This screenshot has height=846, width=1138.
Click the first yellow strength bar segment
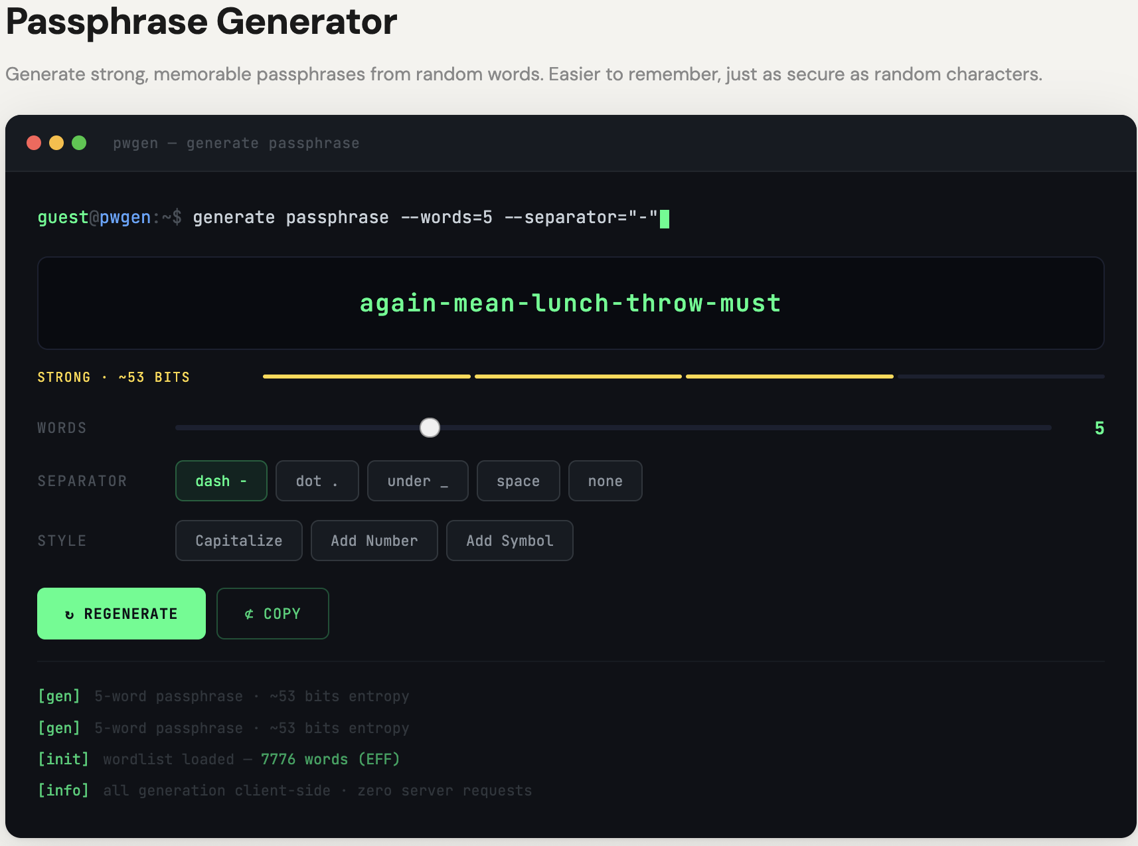coord(366,377)
